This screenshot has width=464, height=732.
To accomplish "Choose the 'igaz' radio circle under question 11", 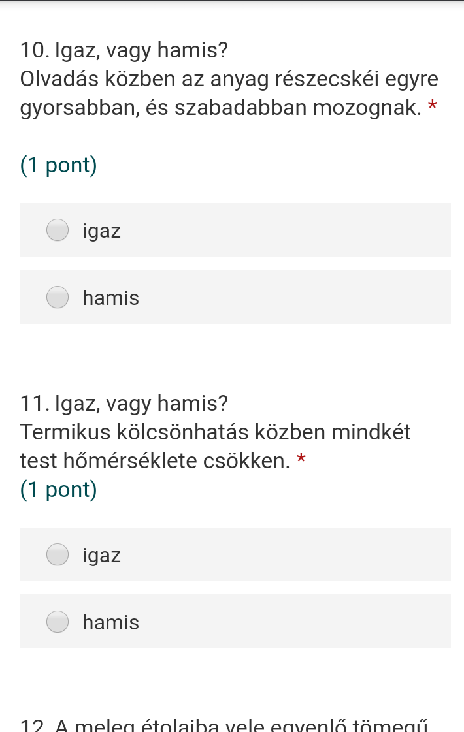I will [58, 554].
